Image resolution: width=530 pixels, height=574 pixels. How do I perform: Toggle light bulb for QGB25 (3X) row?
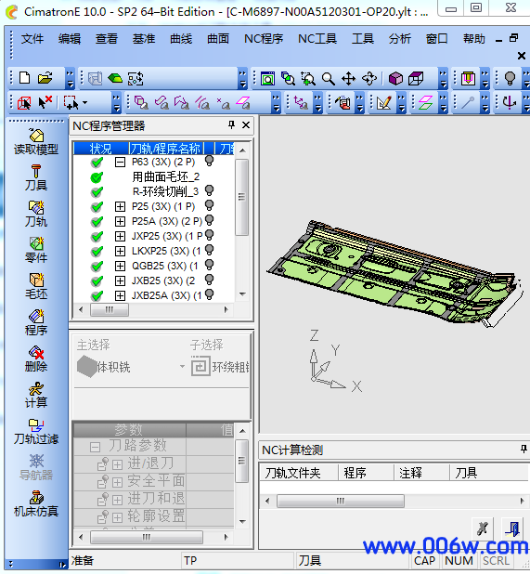coord(209,265)
